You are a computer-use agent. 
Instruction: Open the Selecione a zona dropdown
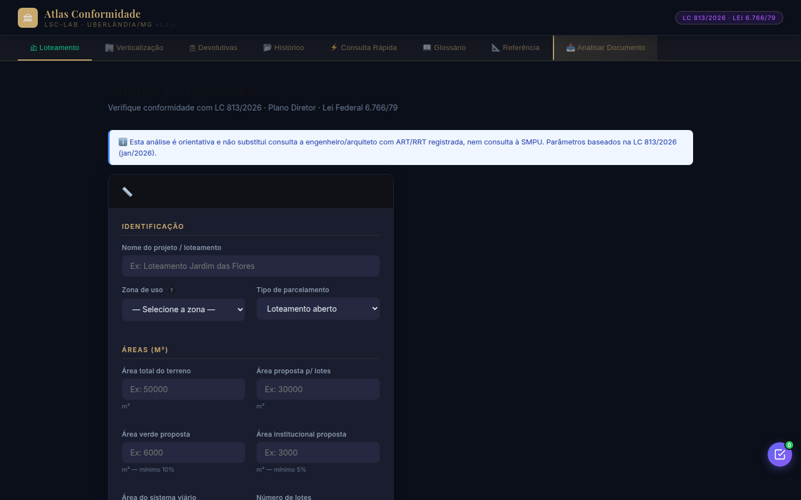point(184,309)
